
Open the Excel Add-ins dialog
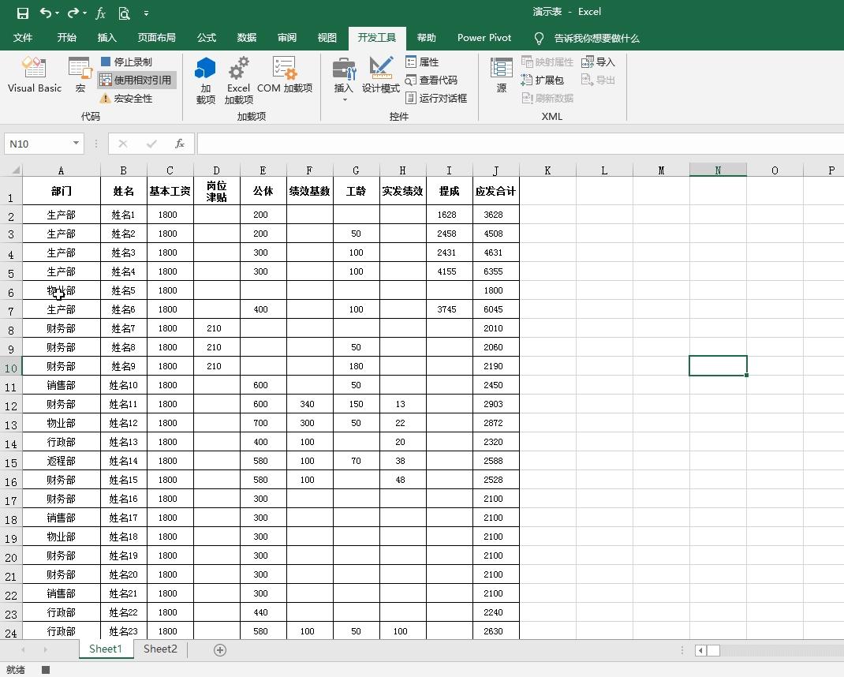coord(238,80)
